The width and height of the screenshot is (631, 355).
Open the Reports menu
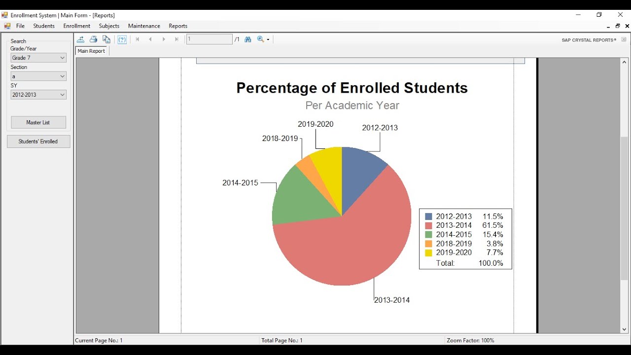point(178,26)
